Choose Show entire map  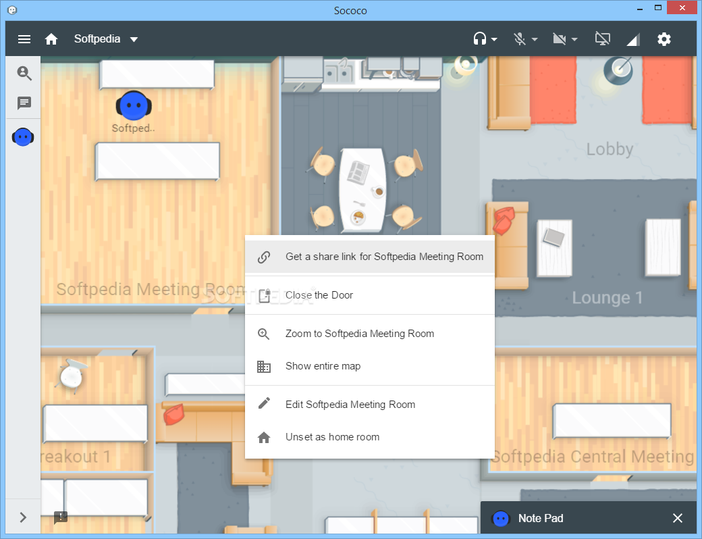[x=370, y=366]
